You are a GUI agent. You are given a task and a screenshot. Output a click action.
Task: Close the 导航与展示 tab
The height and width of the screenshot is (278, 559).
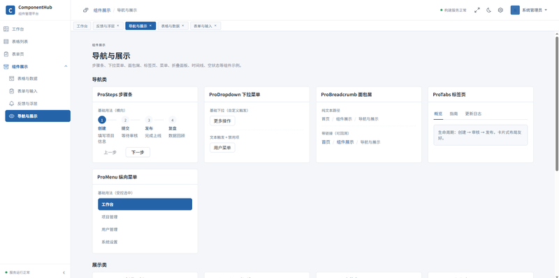coord(150,26)
